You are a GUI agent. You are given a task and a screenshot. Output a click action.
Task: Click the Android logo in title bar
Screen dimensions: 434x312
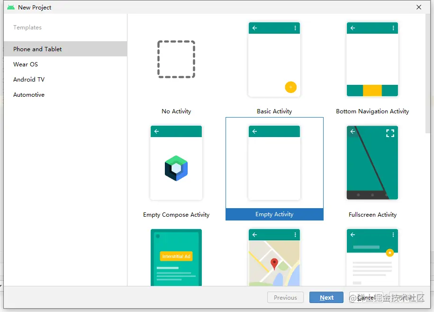click(x=11, y=7)
